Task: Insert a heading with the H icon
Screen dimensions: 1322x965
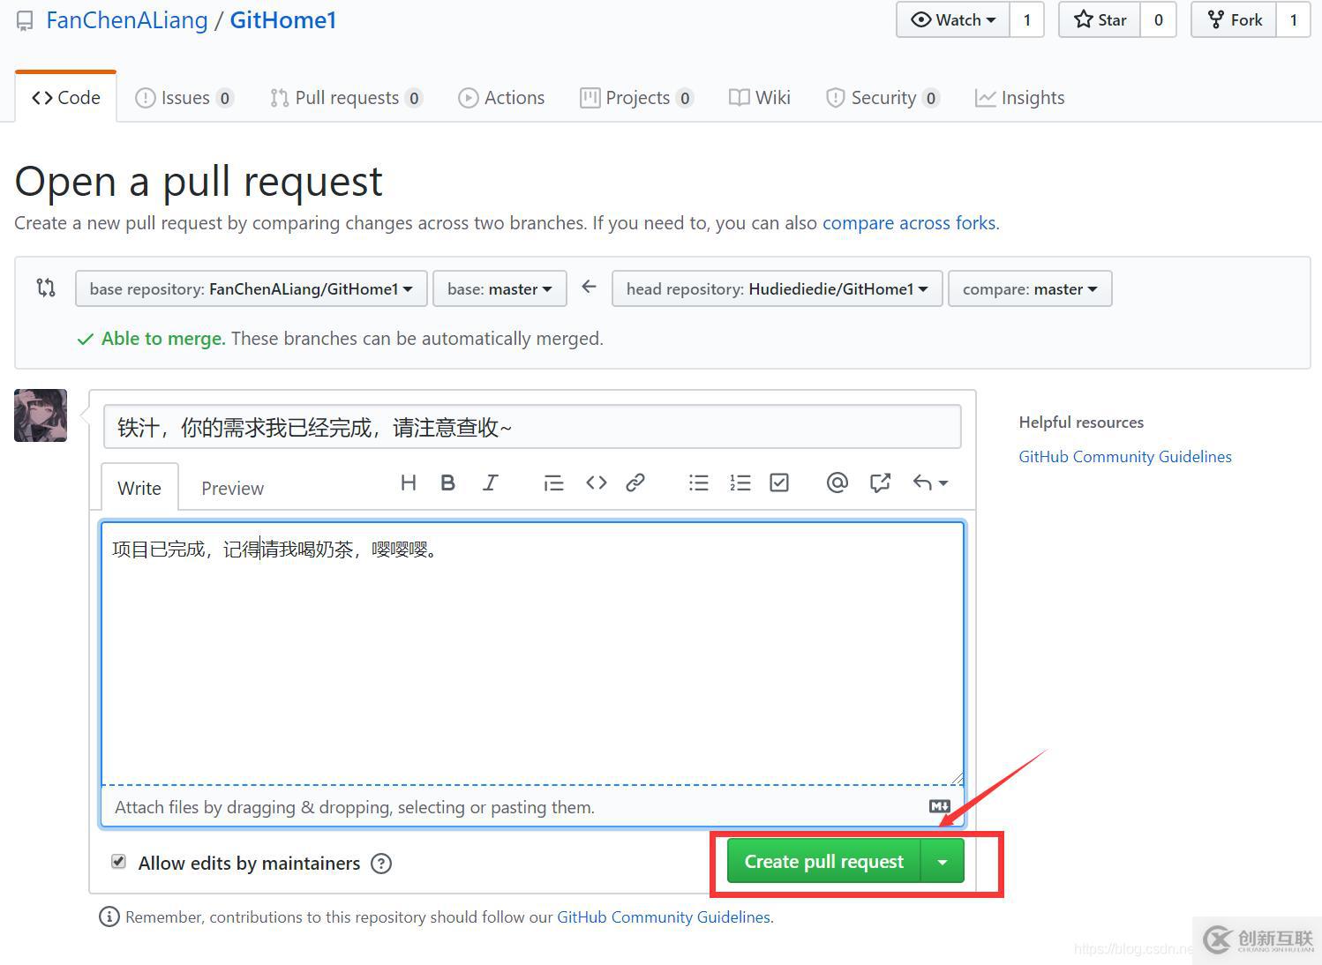Action: (408, 482)
